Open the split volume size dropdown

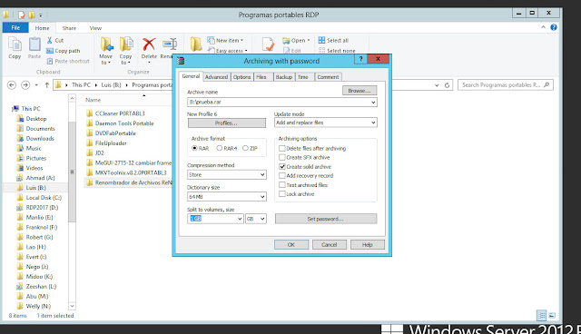[x=240, y=219]
